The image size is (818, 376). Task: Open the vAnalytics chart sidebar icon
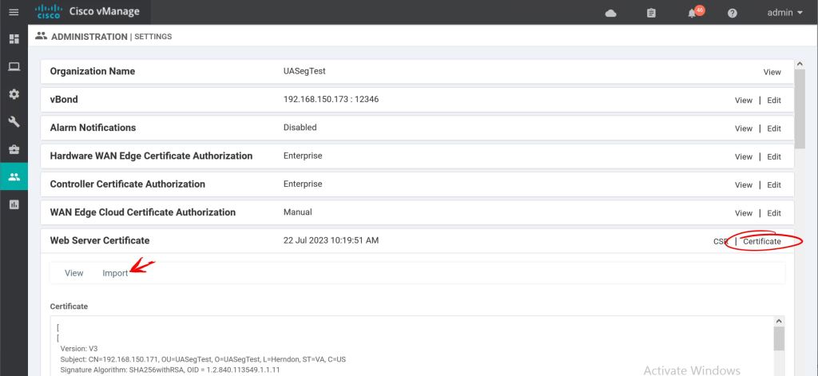coord(14,204)
